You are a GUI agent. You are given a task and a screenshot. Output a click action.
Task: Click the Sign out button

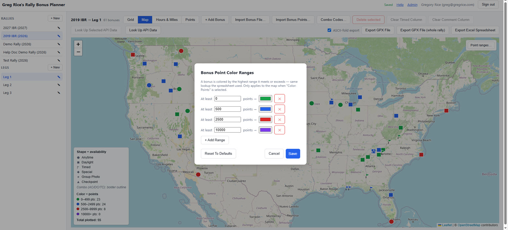tap(488, 5)
